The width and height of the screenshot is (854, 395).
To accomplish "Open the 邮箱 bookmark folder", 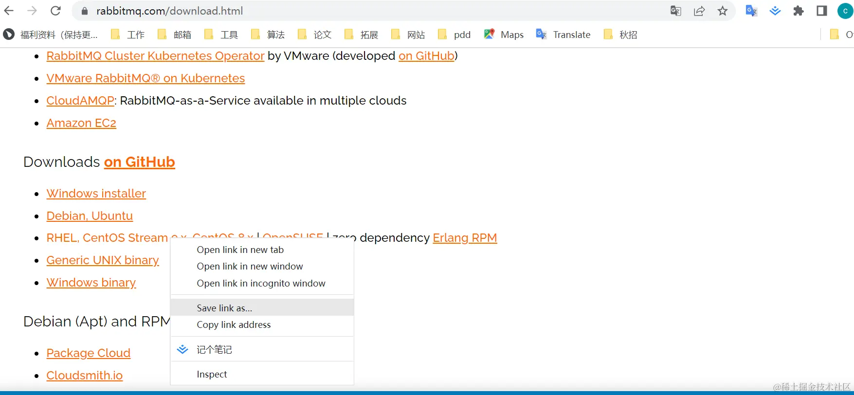I will click(x=174, y=35).
